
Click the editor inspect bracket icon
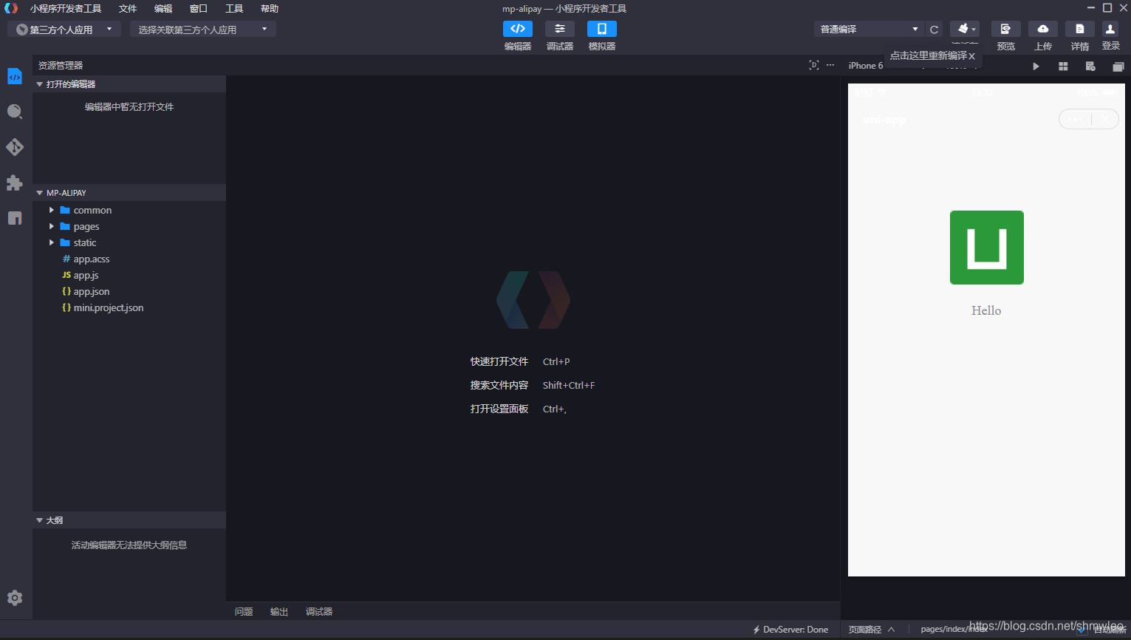(814, 65)
